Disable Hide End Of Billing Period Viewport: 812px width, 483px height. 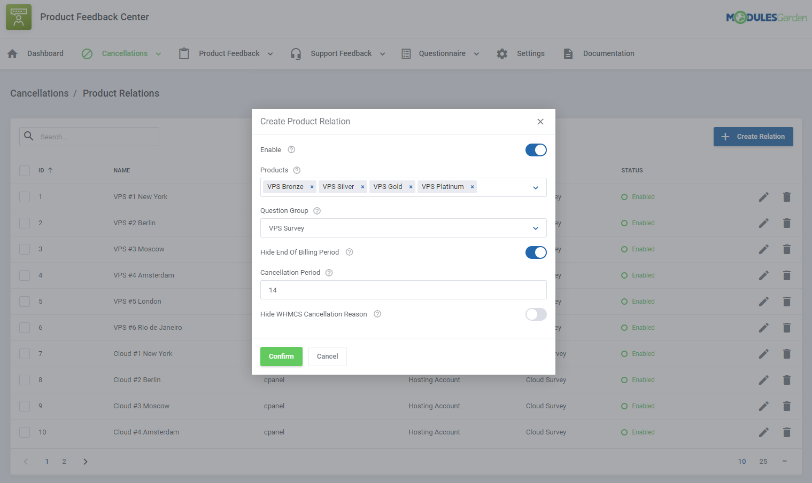click(536, 252)
